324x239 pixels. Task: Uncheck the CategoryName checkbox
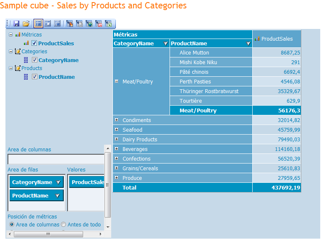coord(35,60)
